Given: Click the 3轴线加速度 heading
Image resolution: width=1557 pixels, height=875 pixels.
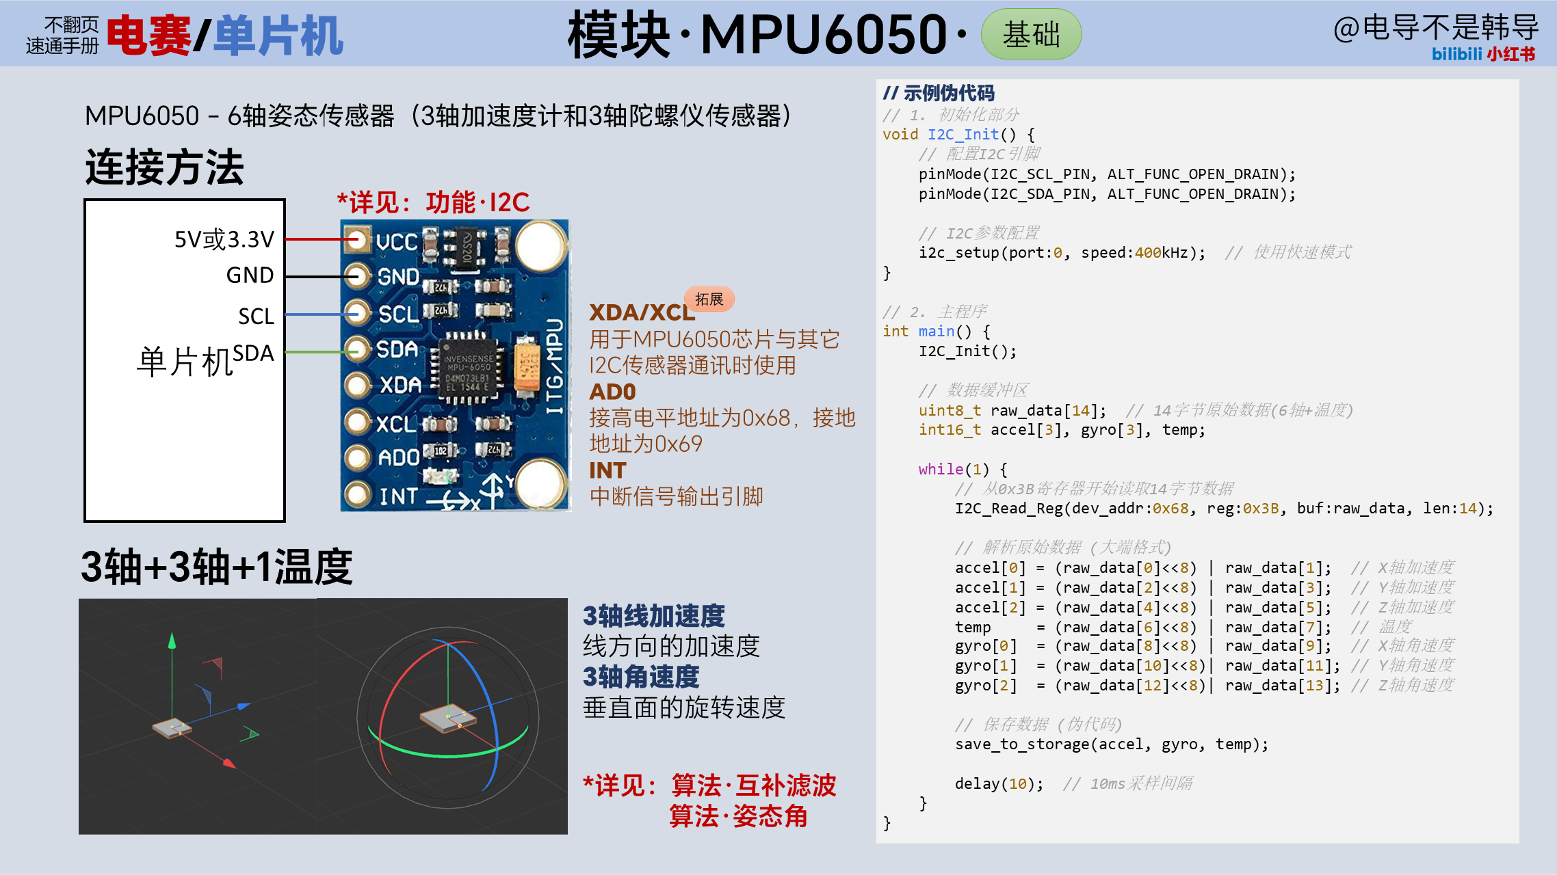Looking at the screenshot, I should (654, 616).
